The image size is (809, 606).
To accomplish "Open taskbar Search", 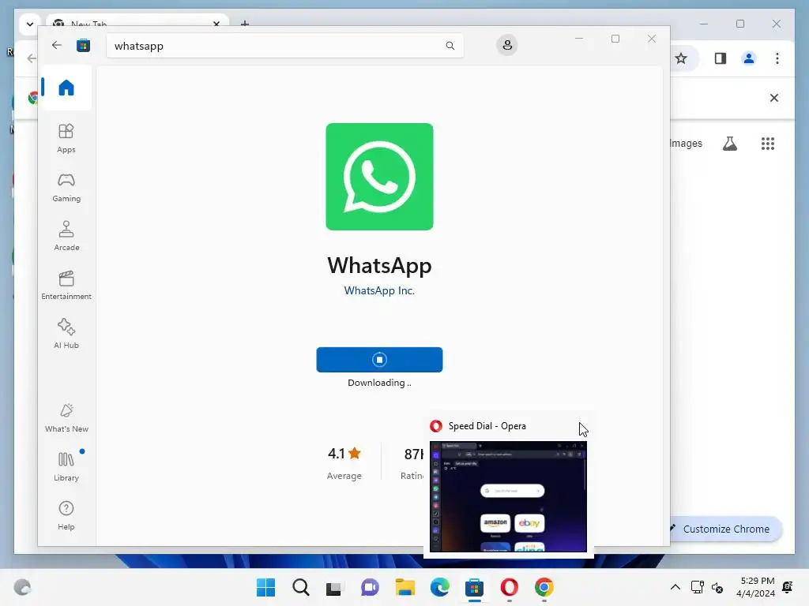I will [x=301, y=587].
